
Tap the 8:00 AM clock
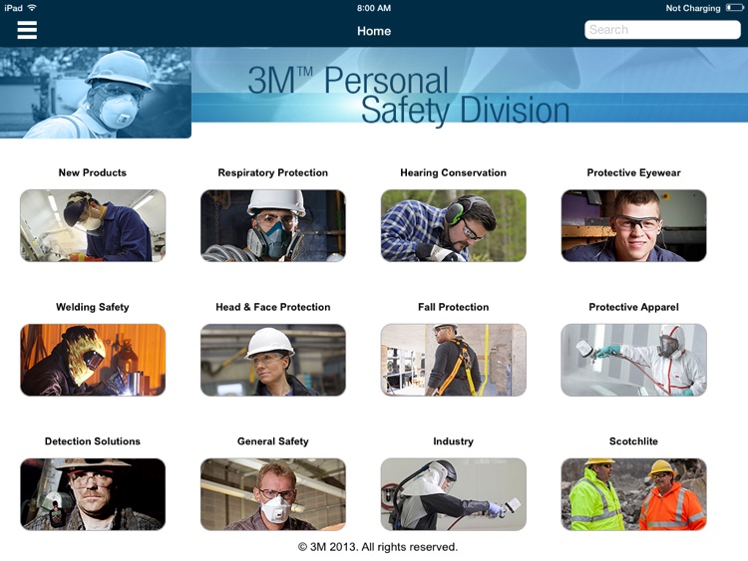(x=374, y=8)
